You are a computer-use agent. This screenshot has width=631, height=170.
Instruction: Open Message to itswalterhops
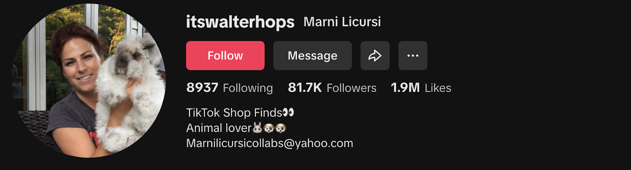coord(312,56)
